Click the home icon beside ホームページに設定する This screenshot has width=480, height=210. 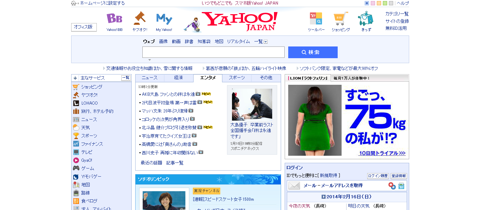tap(74, 3)
